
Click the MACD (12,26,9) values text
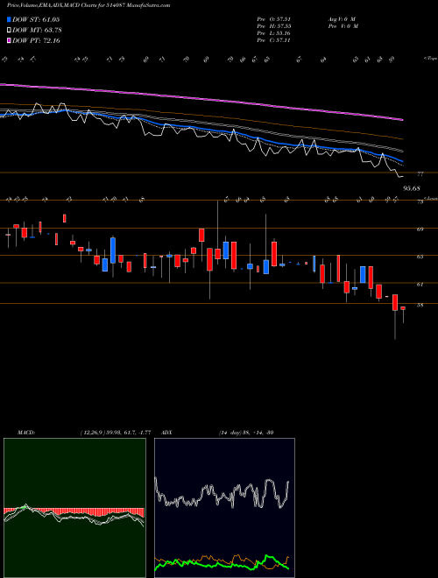[x=115, y=433]
